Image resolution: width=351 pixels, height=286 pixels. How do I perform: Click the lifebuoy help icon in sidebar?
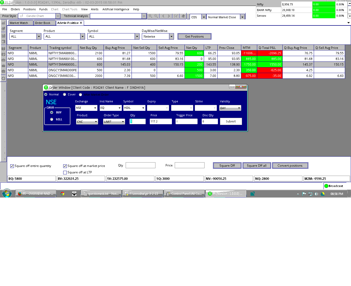tap(3, 79)
